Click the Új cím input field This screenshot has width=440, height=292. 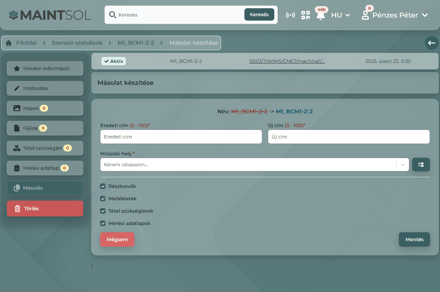pyautogui.click(x=349, y=137)
